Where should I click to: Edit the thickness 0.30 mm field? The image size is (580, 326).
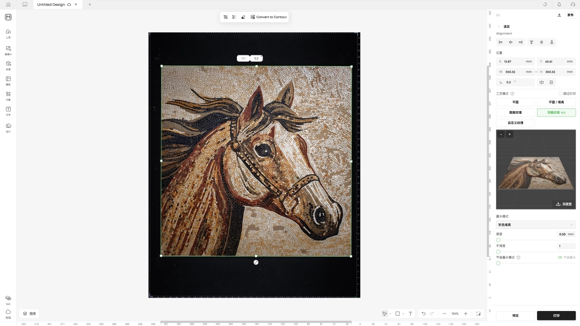(566, 234)
